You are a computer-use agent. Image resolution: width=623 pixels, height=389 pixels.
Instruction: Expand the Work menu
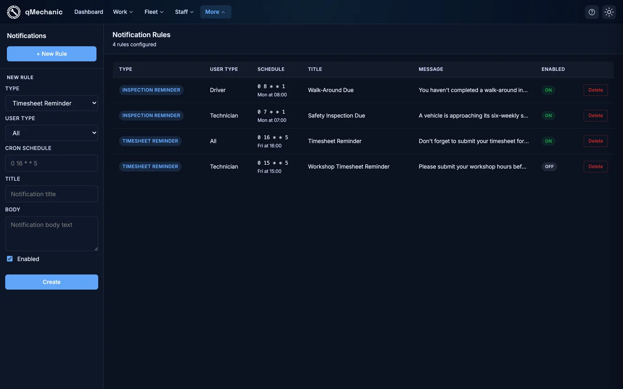(123, 12)
